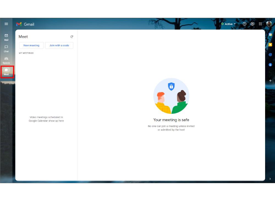The height and width of the screenshot is (201, 275).
Task: Open the main menu hamburger icon
Action: click(x=6, y=24)
